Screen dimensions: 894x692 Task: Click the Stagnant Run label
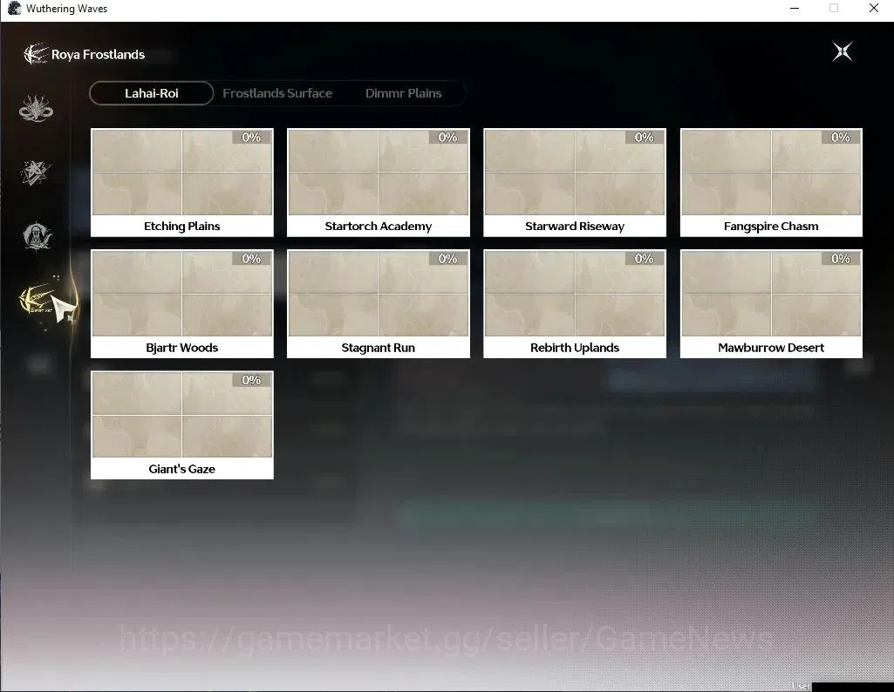click(x=378, y=348)
